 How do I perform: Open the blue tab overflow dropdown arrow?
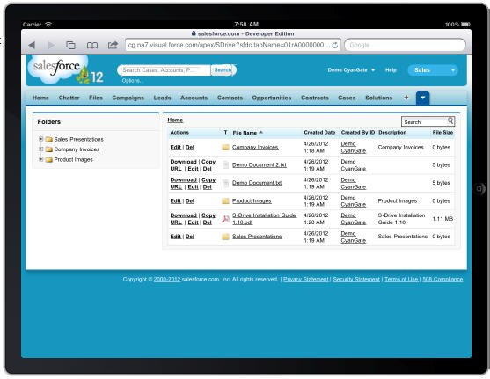(422, 98)
